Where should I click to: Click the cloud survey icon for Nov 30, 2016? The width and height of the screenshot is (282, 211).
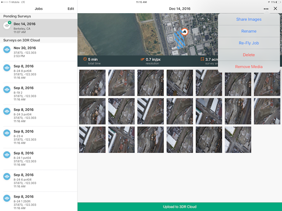pos(7,50)
